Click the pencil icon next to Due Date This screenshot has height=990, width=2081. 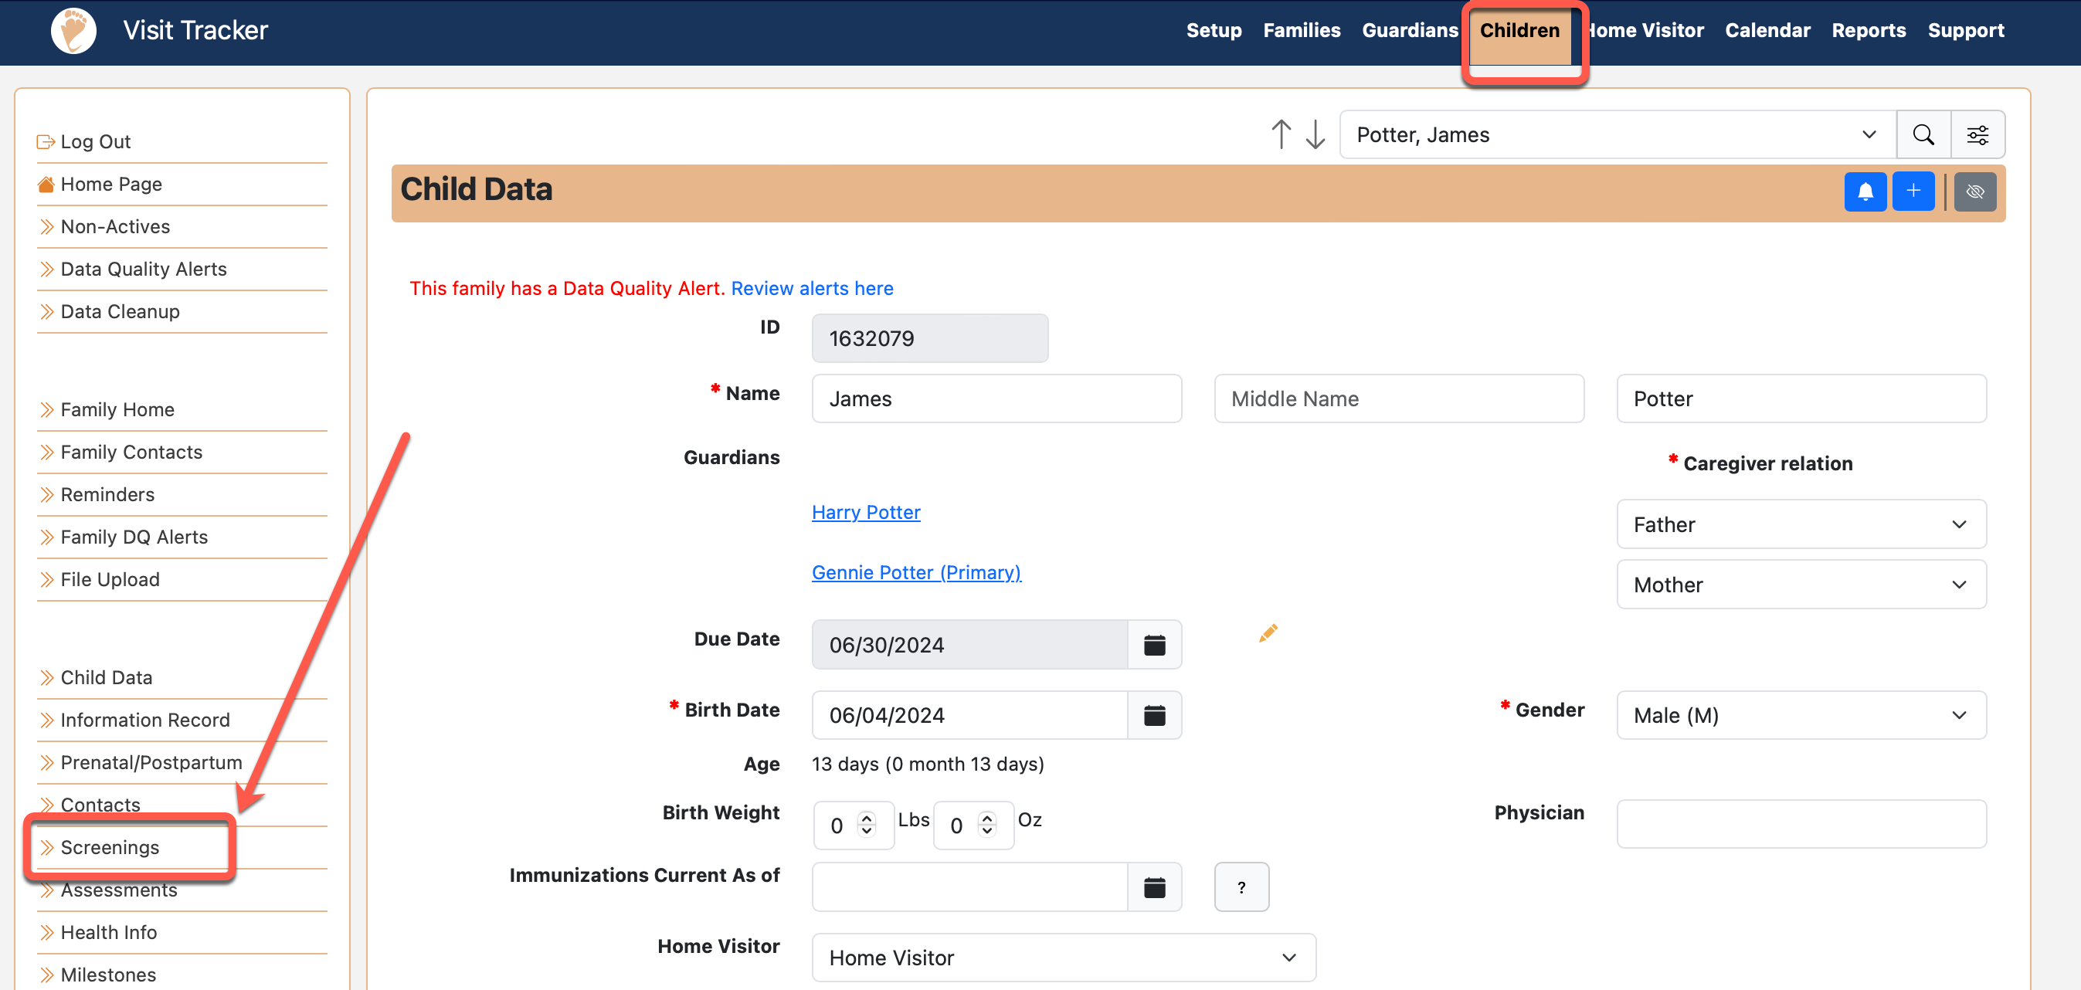click(x=1268, y=633)
